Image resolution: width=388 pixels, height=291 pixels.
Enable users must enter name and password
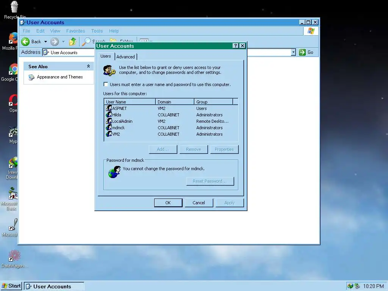(106, 84)
